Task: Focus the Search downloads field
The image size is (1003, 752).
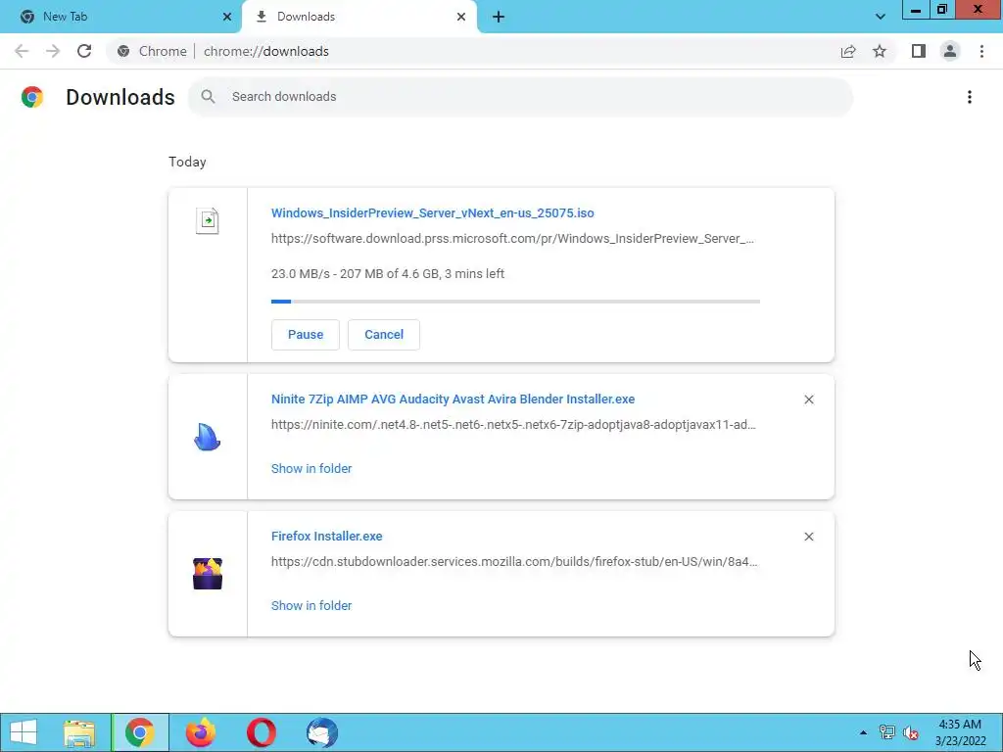Action: point(521,97)
